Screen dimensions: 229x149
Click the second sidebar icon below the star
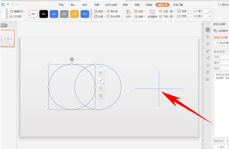[x=208, y=37]
